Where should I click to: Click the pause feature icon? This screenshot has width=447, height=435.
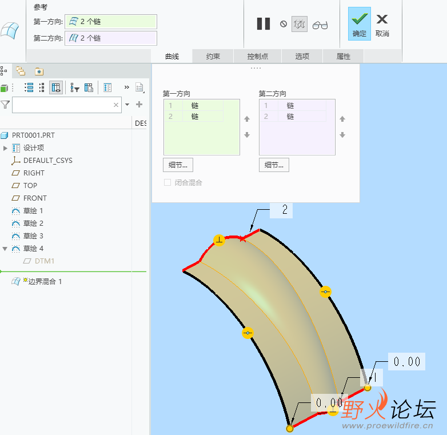263,24
